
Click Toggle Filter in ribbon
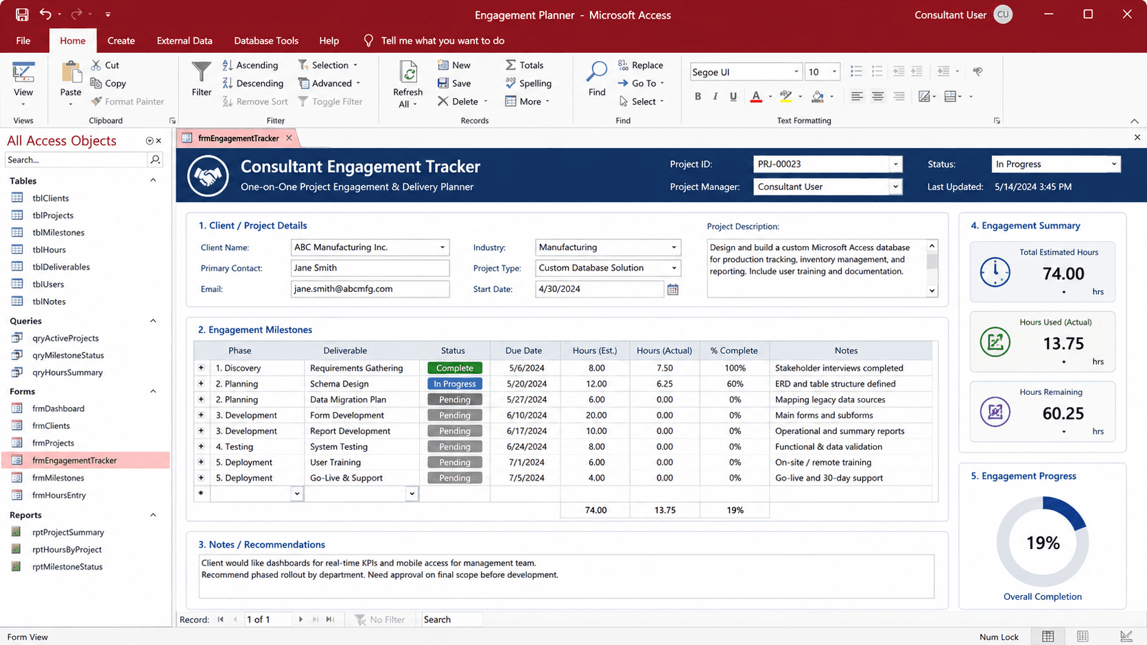[330, 101]
